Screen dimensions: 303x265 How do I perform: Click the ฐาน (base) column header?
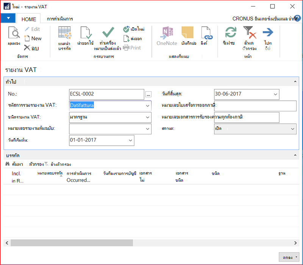(x=282, y=173)
